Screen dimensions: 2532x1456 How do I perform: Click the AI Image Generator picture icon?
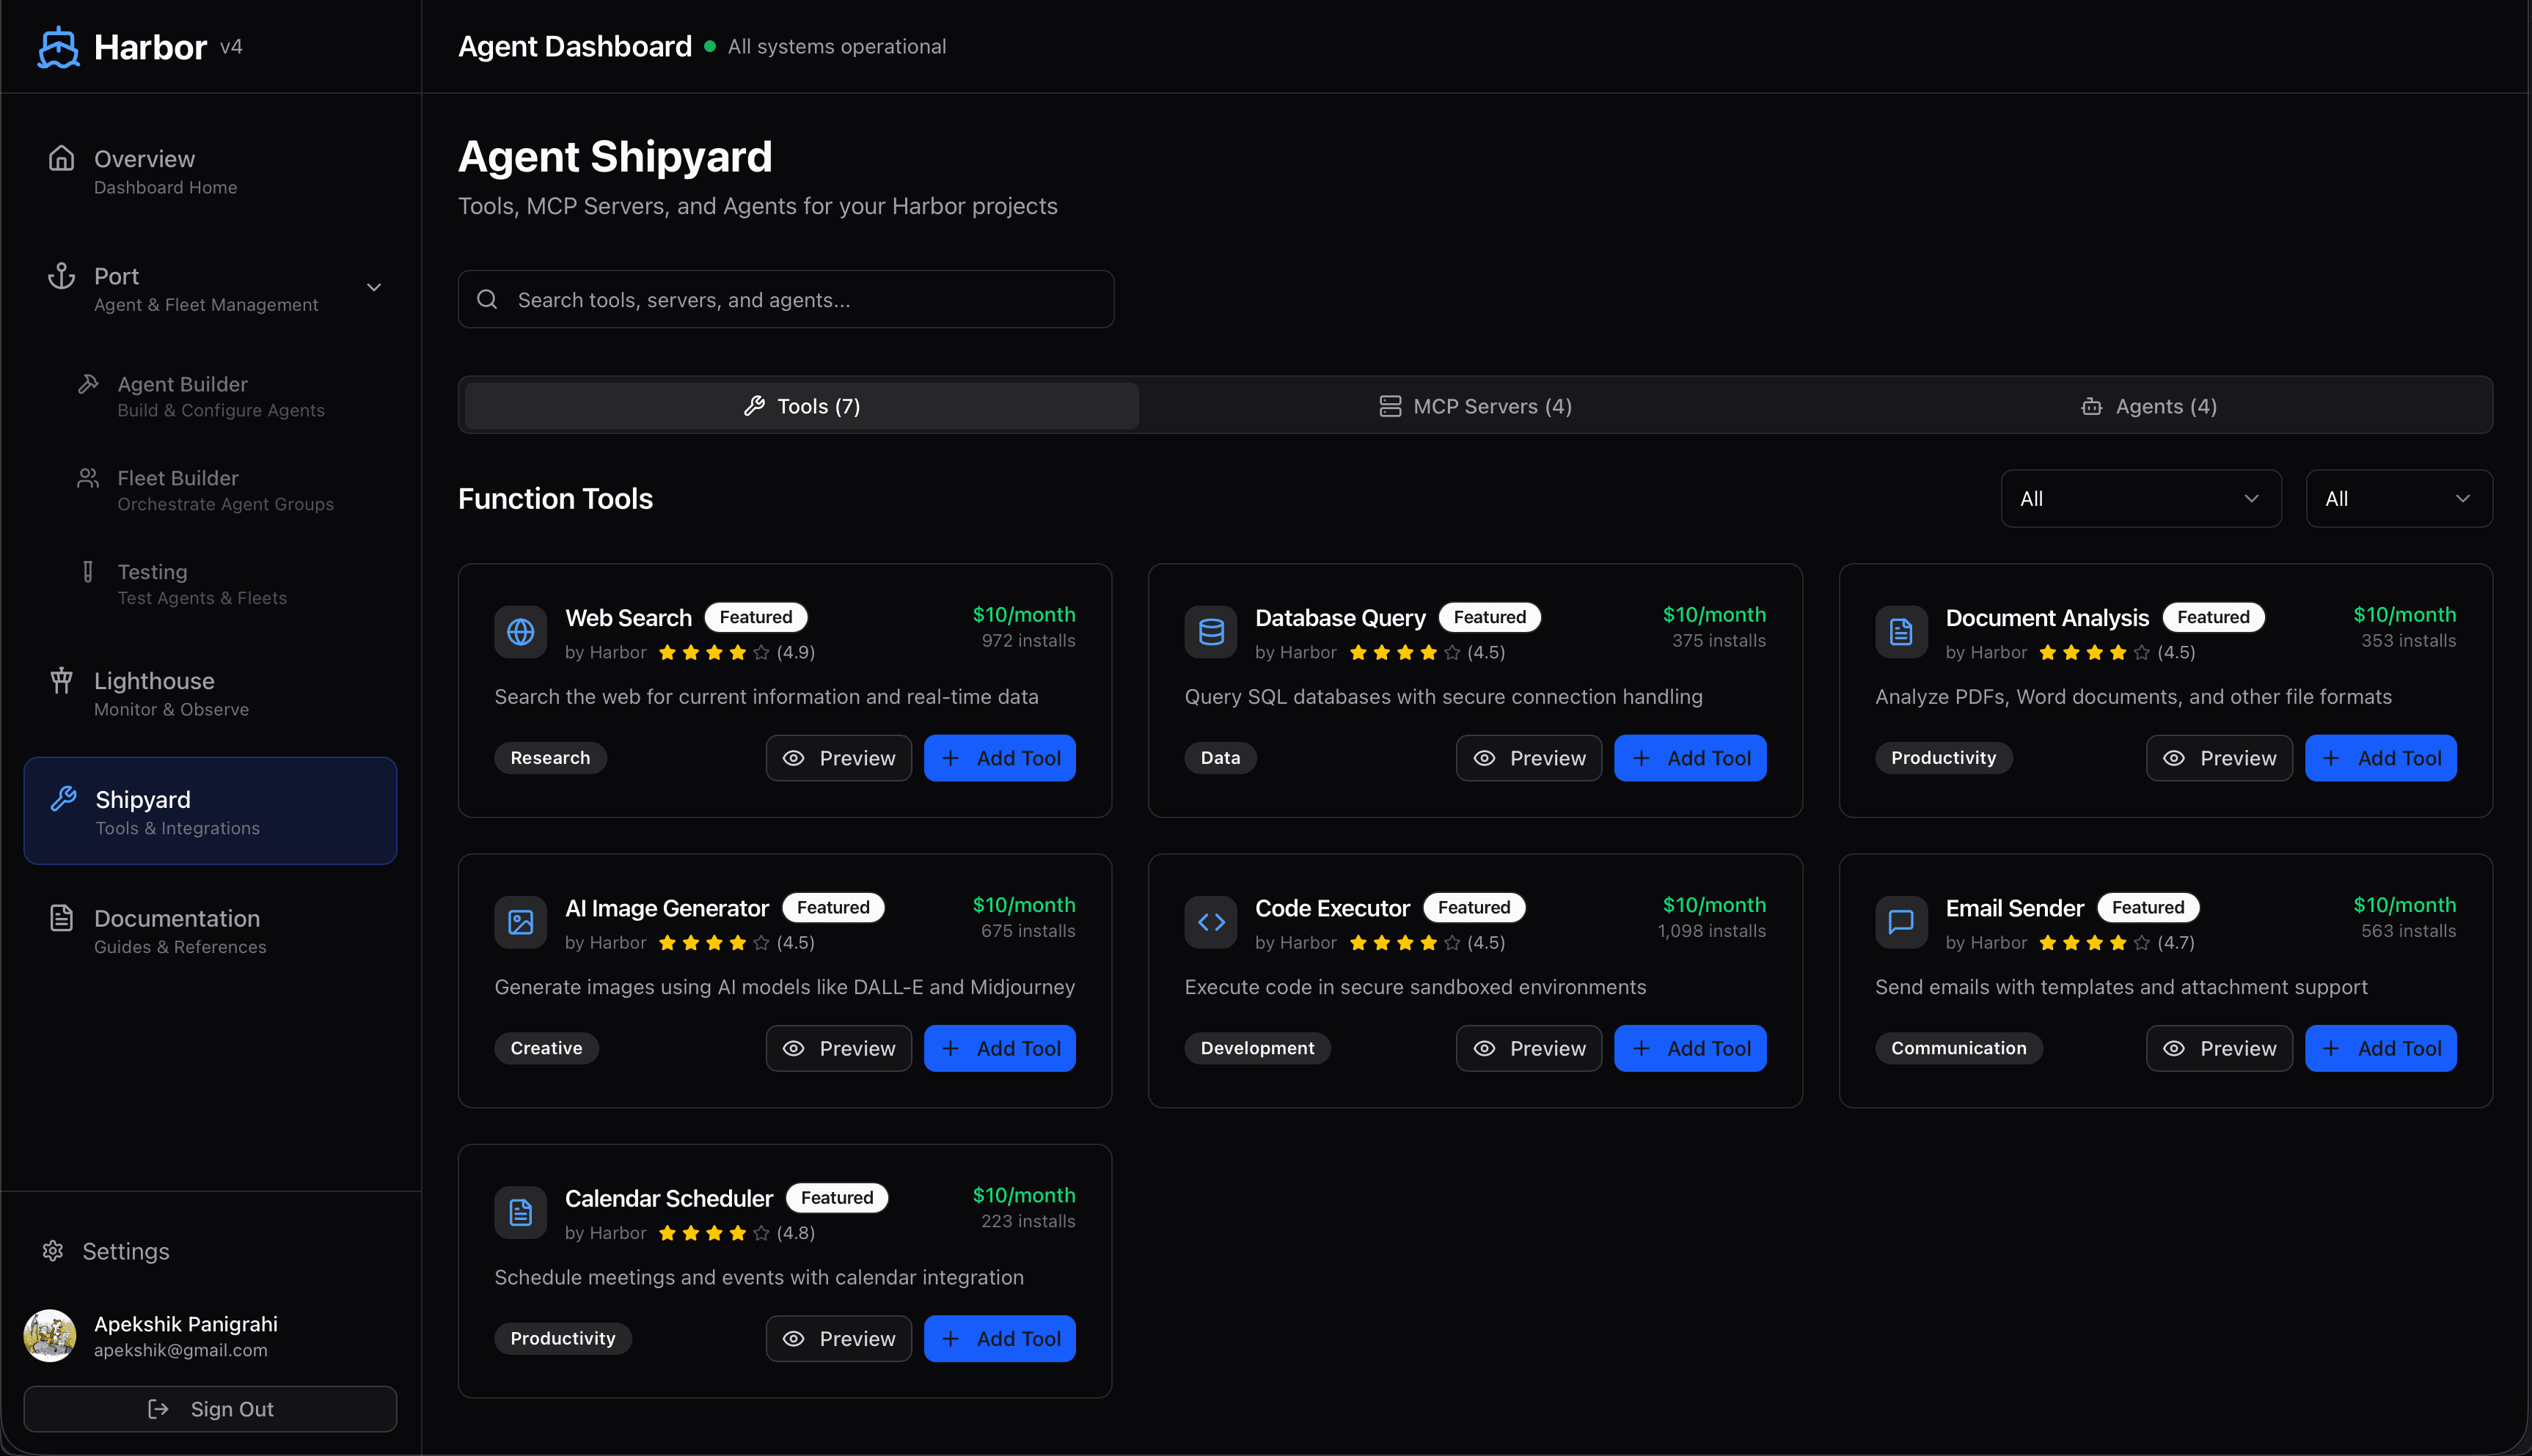520,922
